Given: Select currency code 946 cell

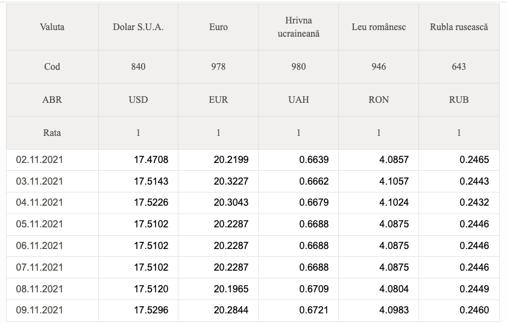Looking at the screenshot, I should (x=379, y=67).
